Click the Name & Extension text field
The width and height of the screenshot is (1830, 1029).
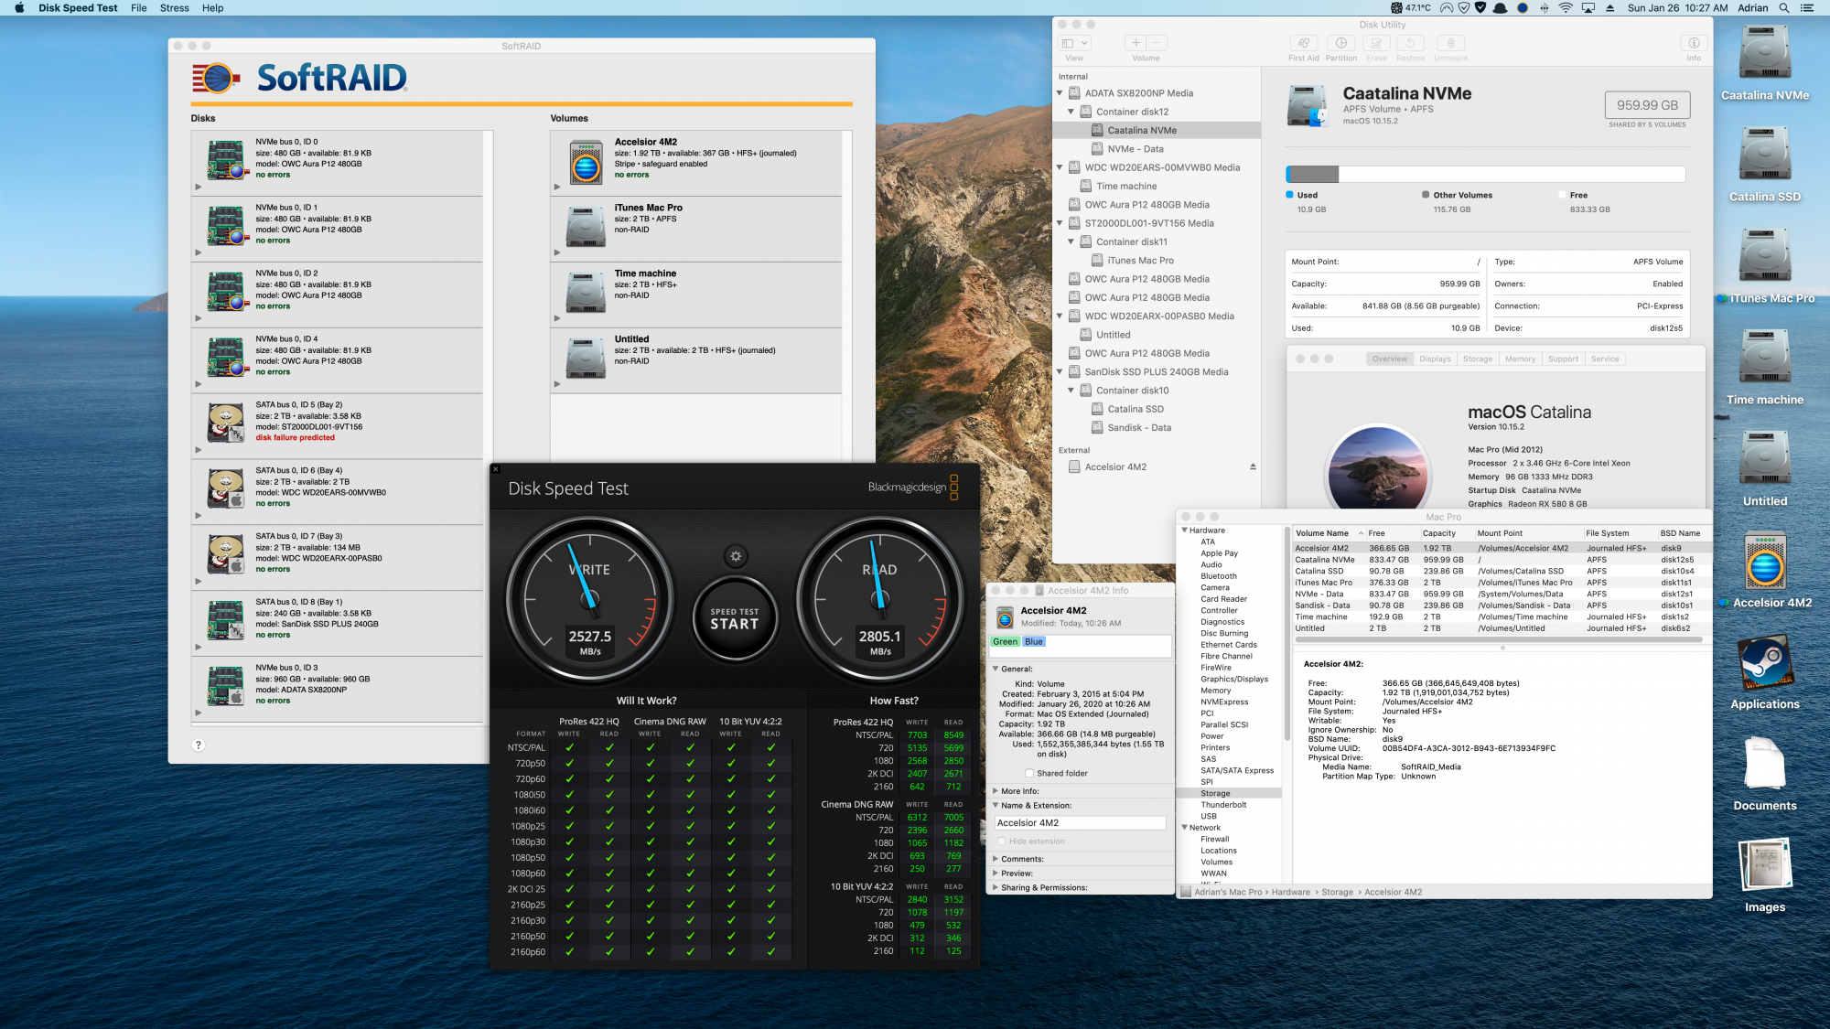(1080, 823)
